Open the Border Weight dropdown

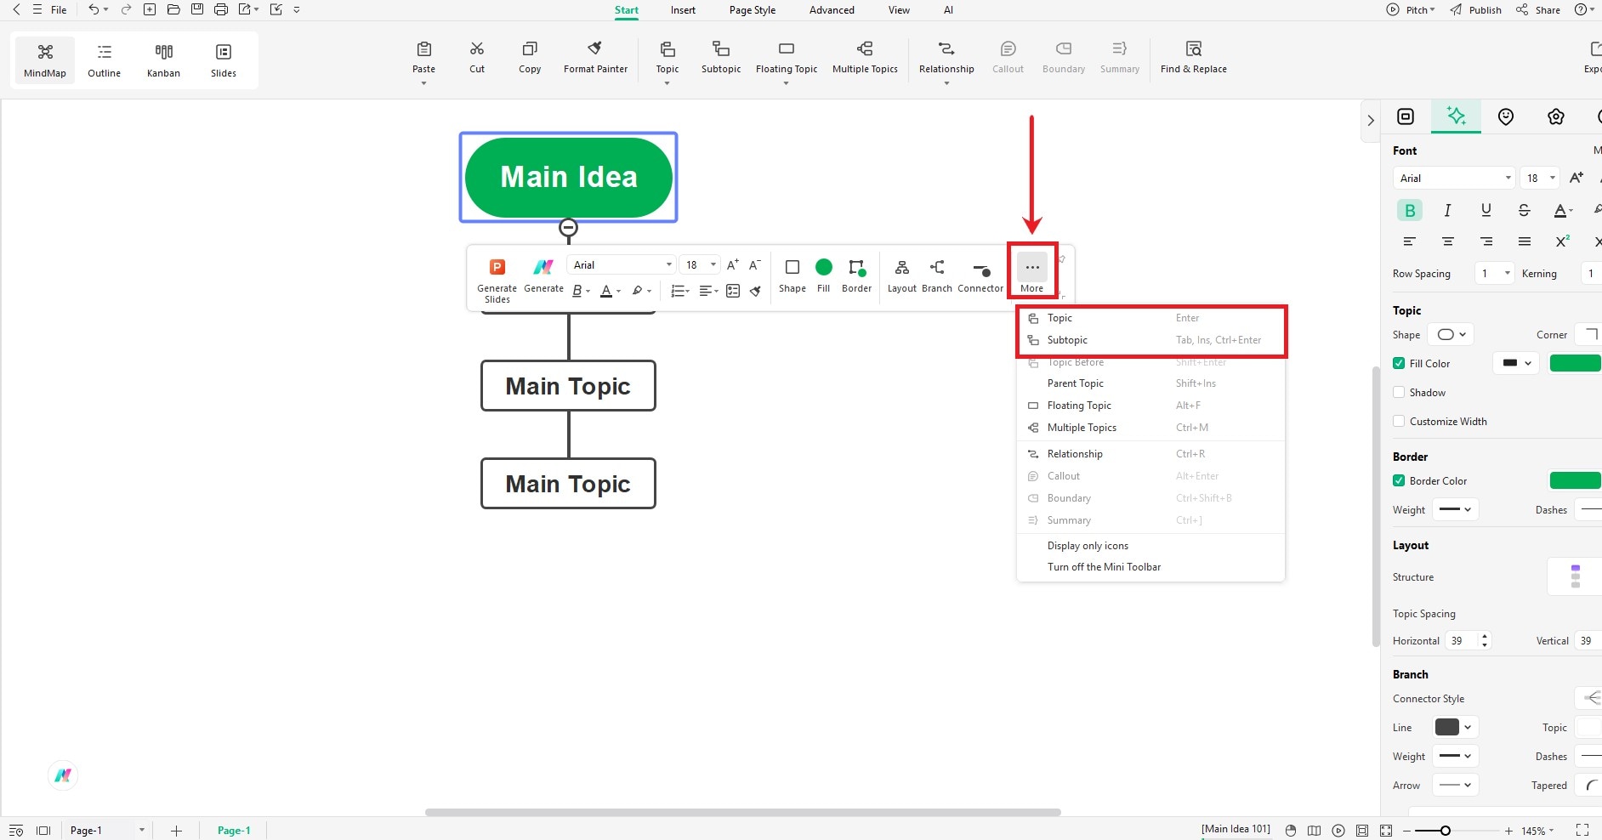click(1456, 509)
